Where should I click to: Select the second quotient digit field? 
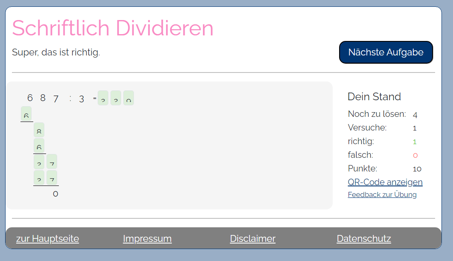[116, 98]
